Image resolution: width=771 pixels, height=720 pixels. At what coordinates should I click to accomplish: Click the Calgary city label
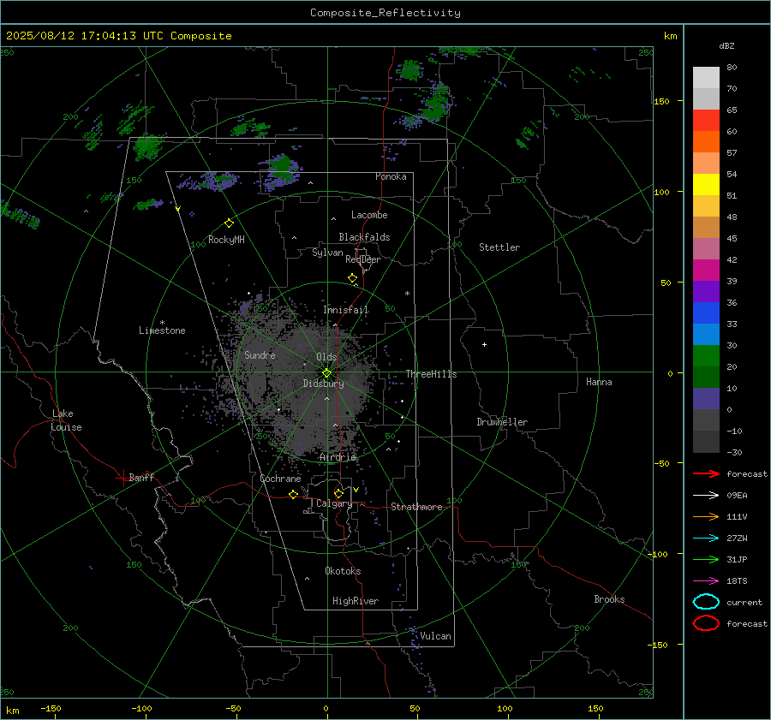click(x=334, y=503)
